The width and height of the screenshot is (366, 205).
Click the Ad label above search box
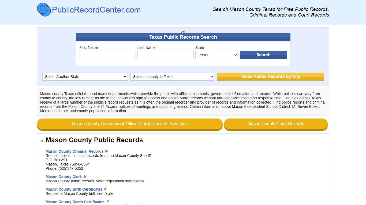tap(183, 31)
